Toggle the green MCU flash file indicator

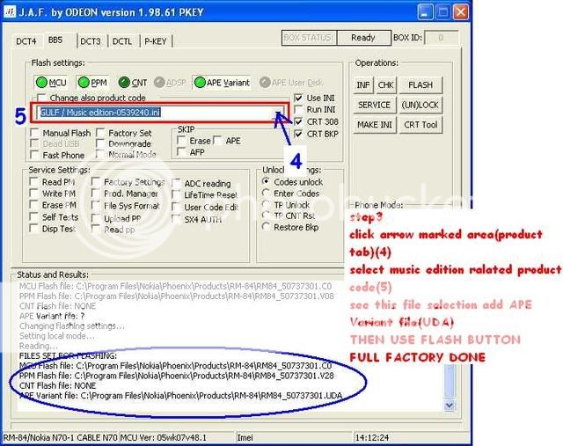tap(51, 83)
